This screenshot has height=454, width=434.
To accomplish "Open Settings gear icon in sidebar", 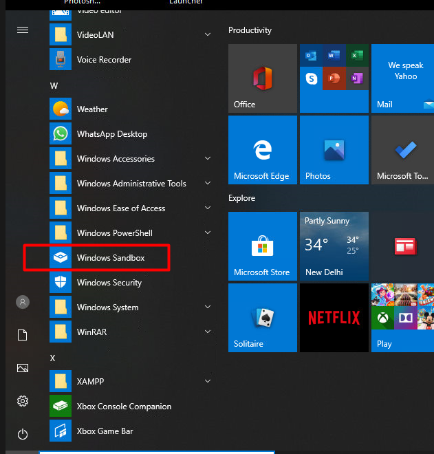I will 23,401.
